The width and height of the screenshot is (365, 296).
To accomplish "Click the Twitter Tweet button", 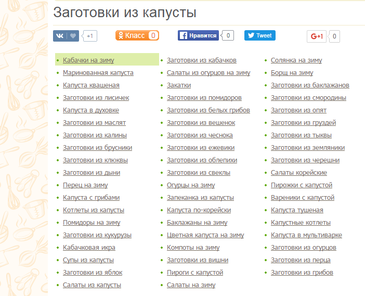I will click(259, 35).
